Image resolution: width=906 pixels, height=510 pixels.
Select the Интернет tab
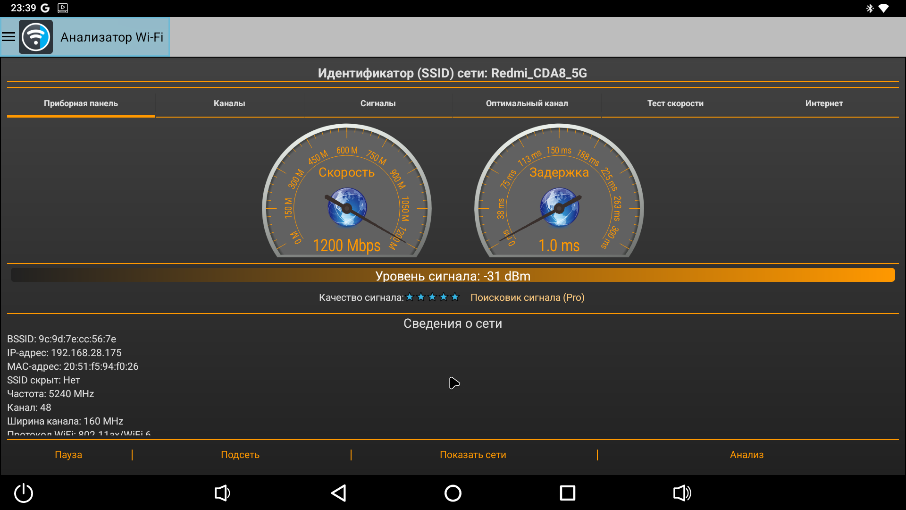tap(824, 103)
